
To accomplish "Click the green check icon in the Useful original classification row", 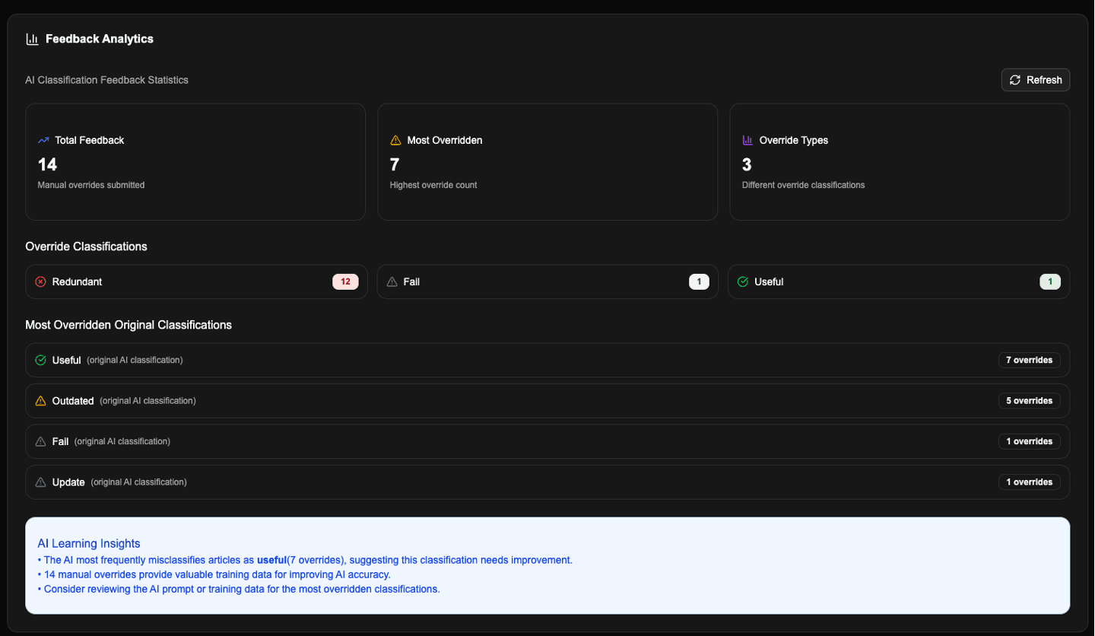I will pos(41,360).
